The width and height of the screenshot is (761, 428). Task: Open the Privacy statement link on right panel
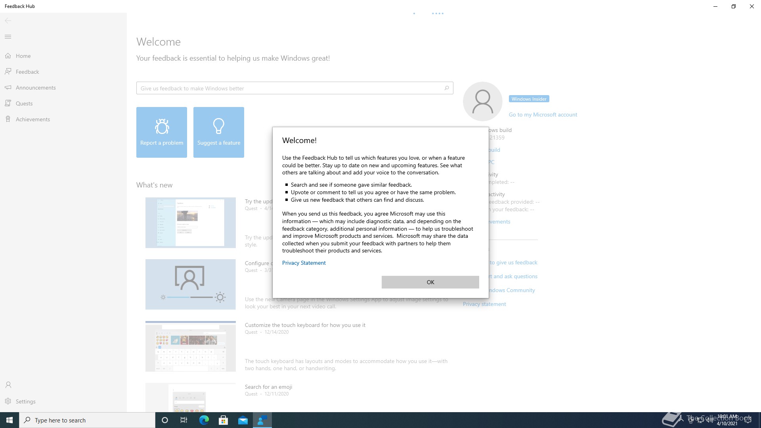[x=484, y=304]
